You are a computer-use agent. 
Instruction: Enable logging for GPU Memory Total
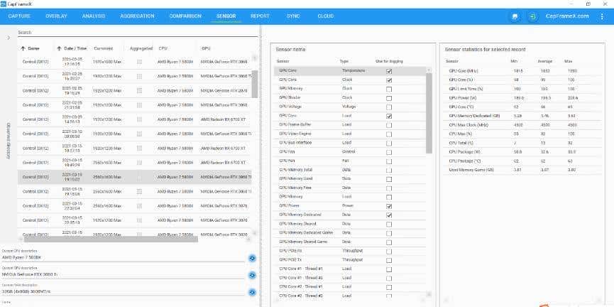click(x=389, y=170)
